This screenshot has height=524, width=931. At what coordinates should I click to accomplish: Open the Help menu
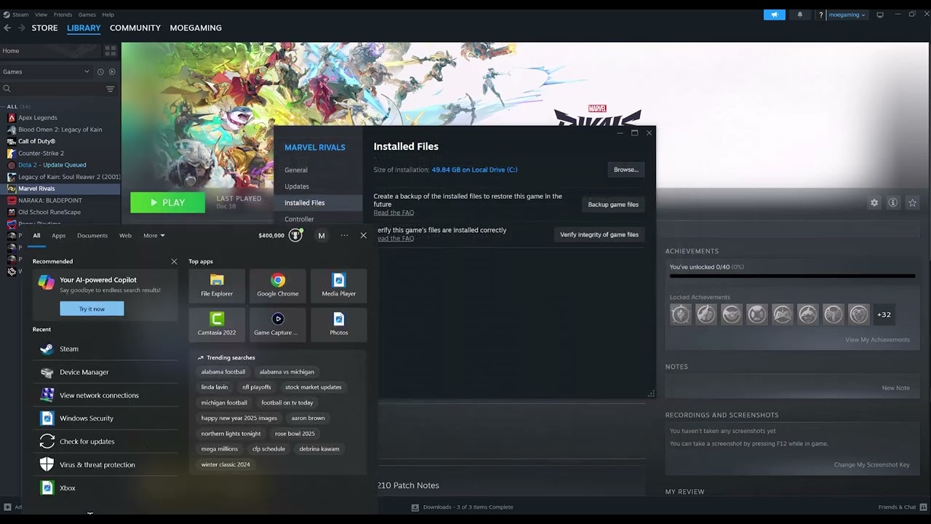108,15
